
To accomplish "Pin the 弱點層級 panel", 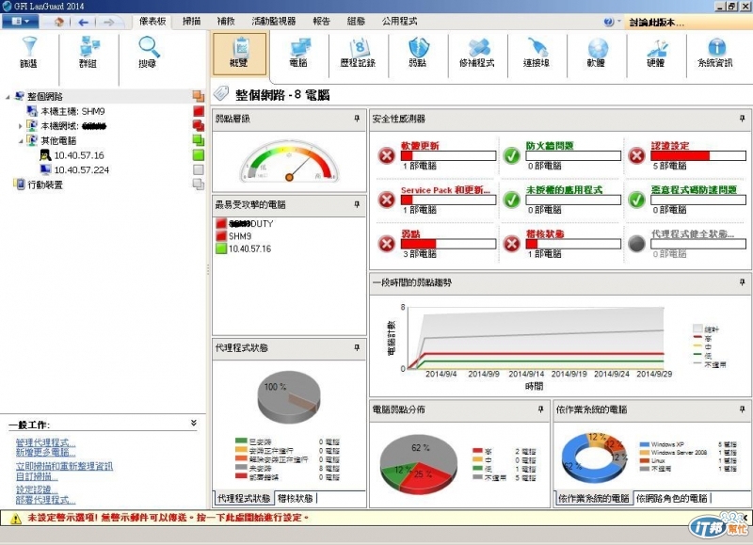I will tap(357, 119).
